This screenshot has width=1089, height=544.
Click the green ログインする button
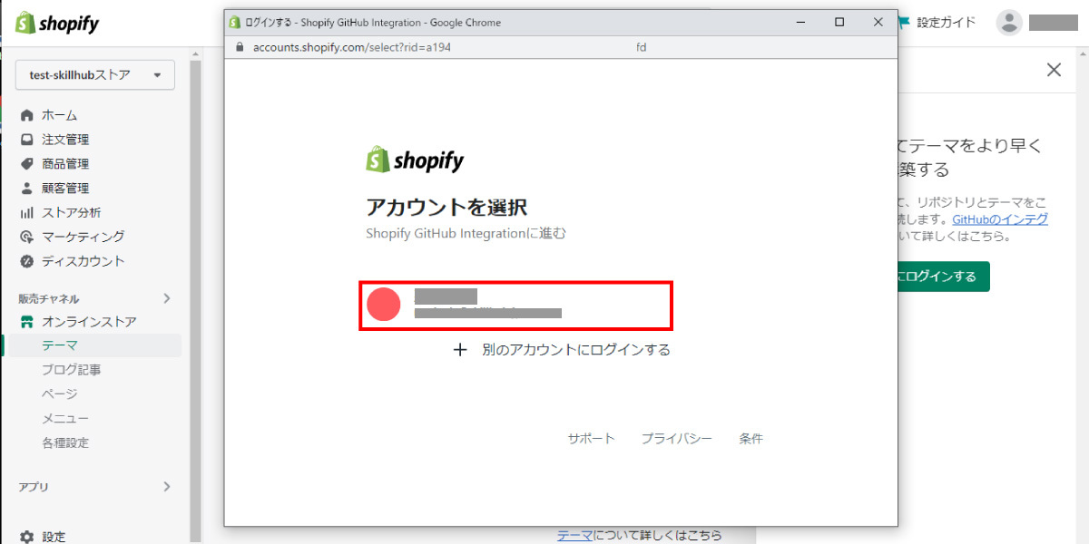point(944,277)
